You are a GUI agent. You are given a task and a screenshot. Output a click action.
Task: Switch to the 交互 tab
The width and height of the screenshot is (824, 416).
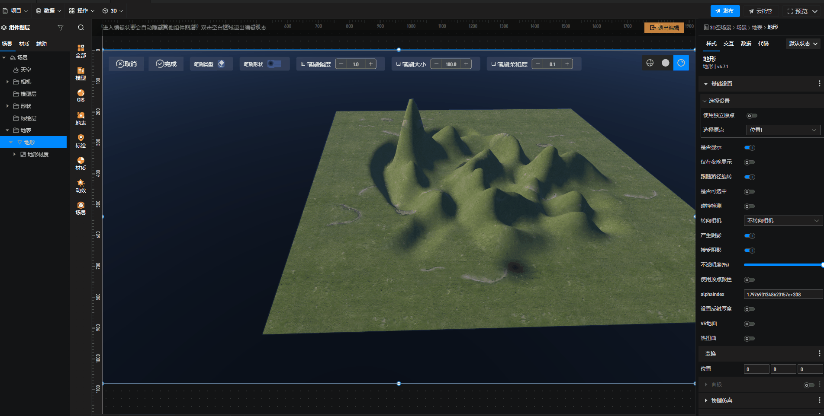[x=728, y=44]
